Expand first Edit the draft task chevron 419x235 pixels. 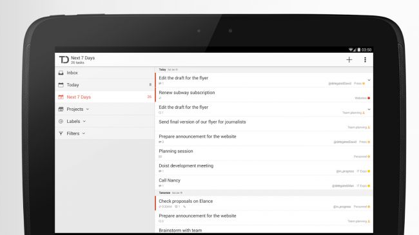[x=369, y=80]
